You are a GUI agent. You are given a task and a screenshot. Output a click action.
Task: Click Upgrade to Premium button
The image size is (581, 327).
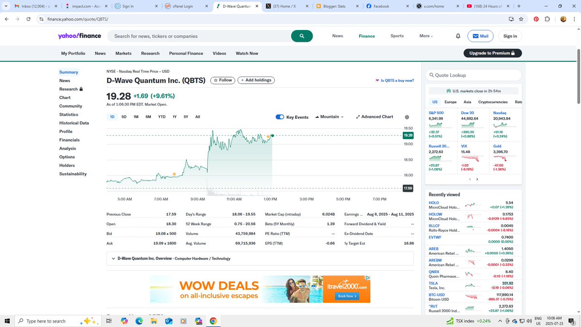[x=492, y=53]
